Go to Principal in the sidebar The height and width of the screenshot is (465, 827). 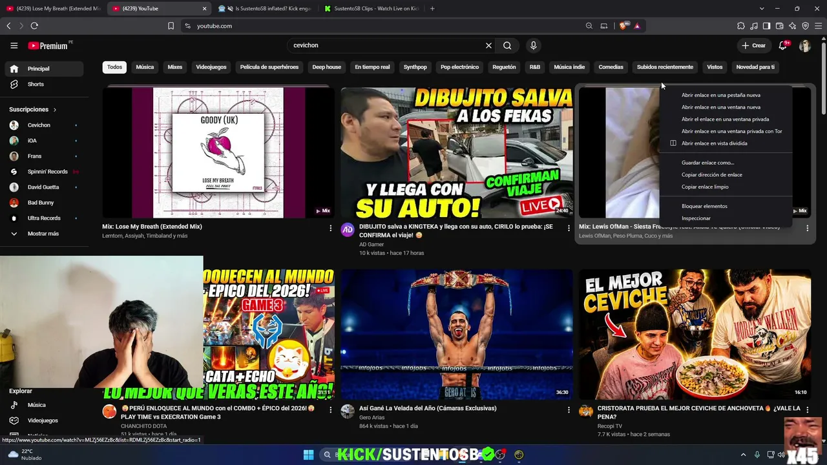point(44,69)
